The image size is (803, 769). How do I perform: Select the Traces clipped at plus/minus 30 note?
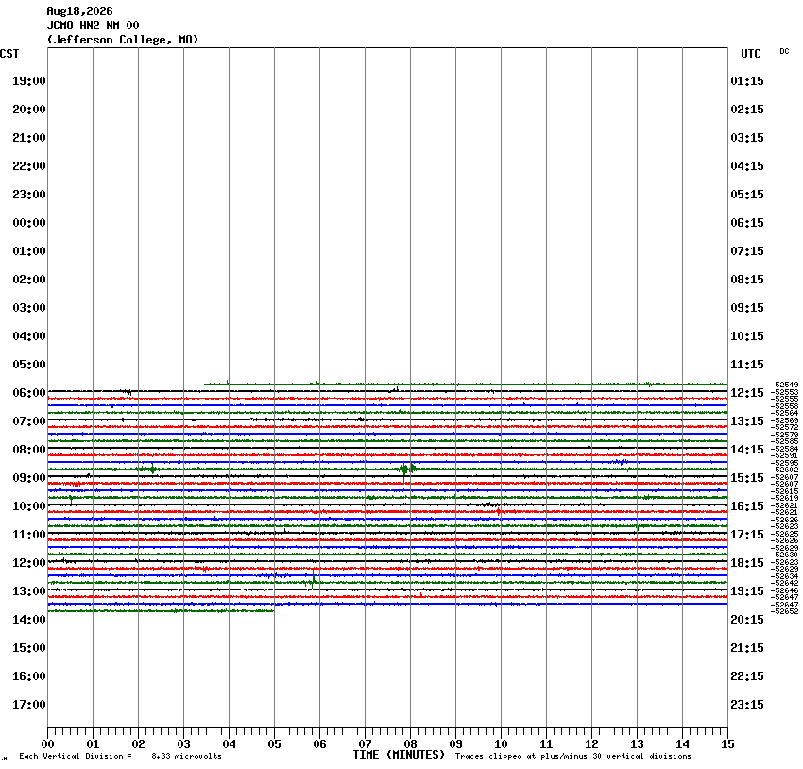pyautogui.click(x=573, y=756)
